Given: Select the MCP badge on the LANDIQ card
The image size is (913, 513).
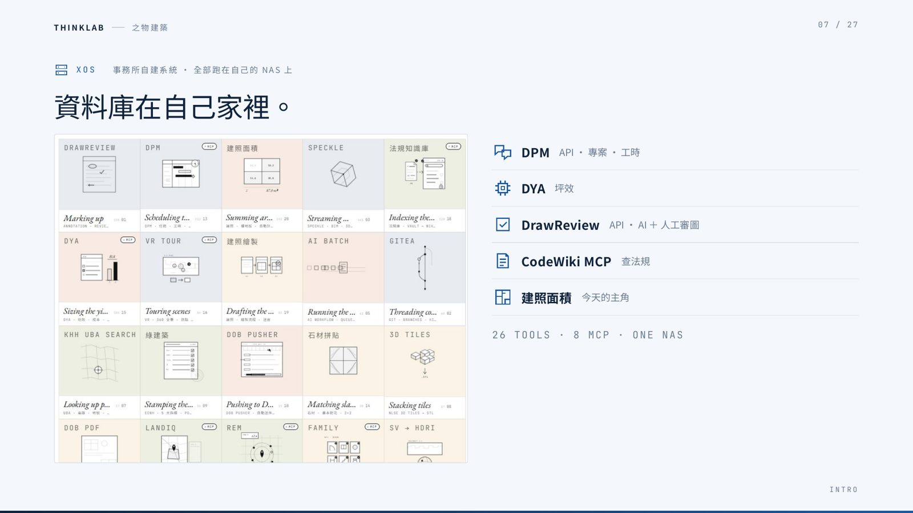Looking at the screenshot, I should click(209, 426).
